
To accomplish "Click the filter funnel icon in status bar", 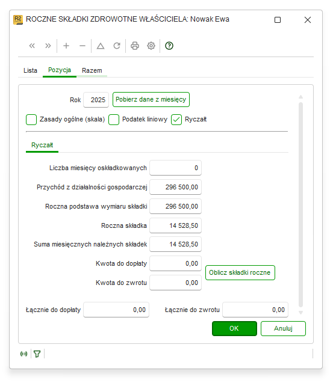I will pyautogui.click(x=37, y=354).
